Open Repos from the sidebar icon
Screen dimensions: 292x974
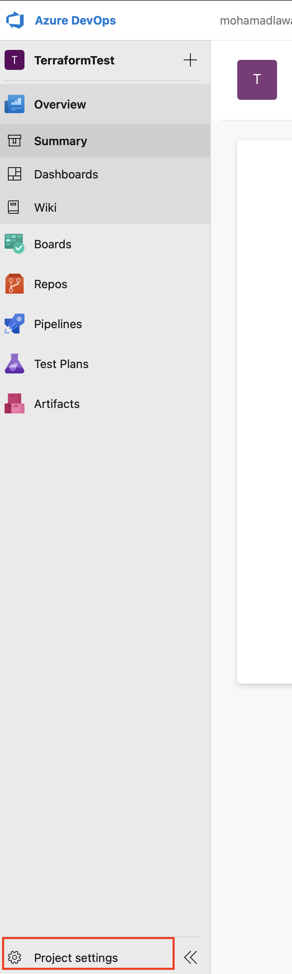pos(15,284)
